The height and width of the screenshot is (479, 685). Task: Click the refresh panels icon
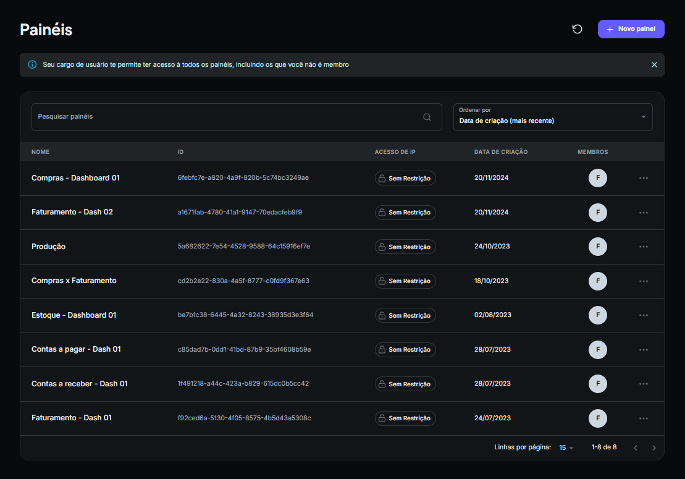click(x=577, y=29)
